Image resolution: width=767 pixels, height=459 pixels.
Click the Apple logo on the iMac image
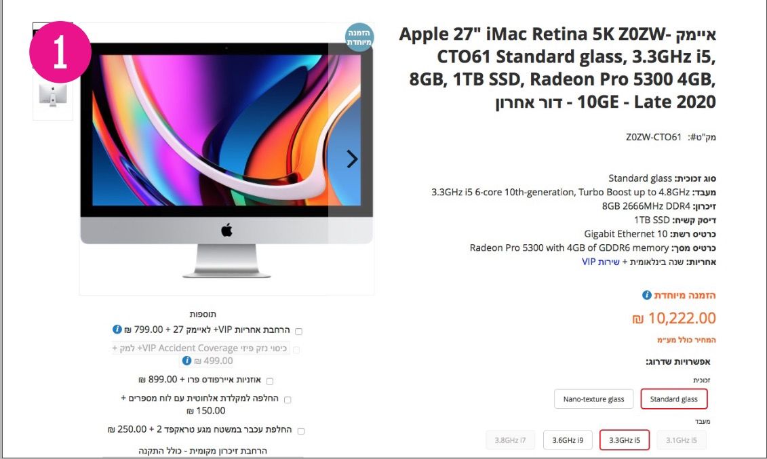point(227,230)
